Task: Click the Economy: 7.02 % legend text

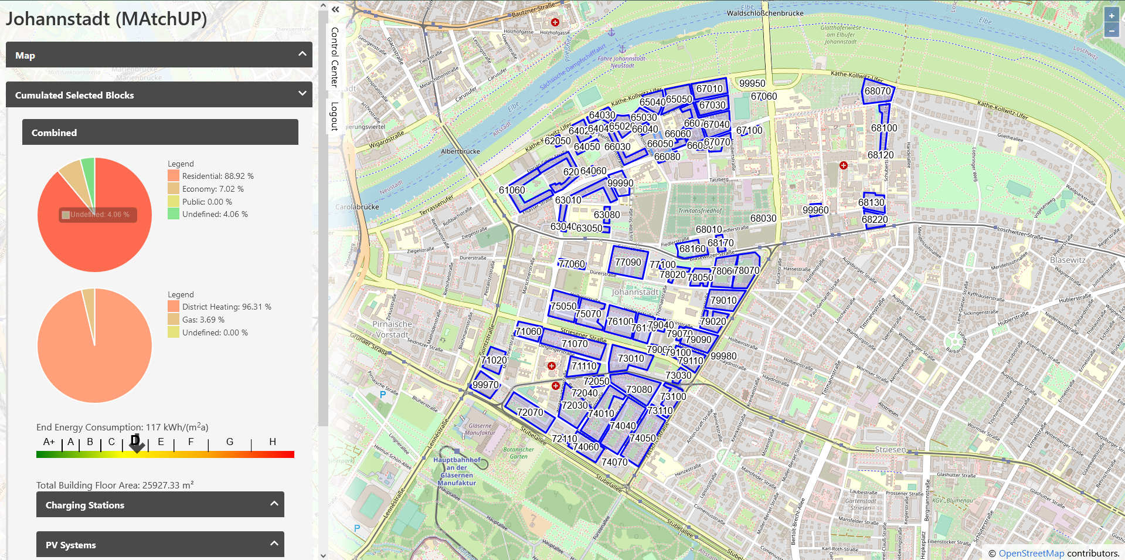Action: 213,189
